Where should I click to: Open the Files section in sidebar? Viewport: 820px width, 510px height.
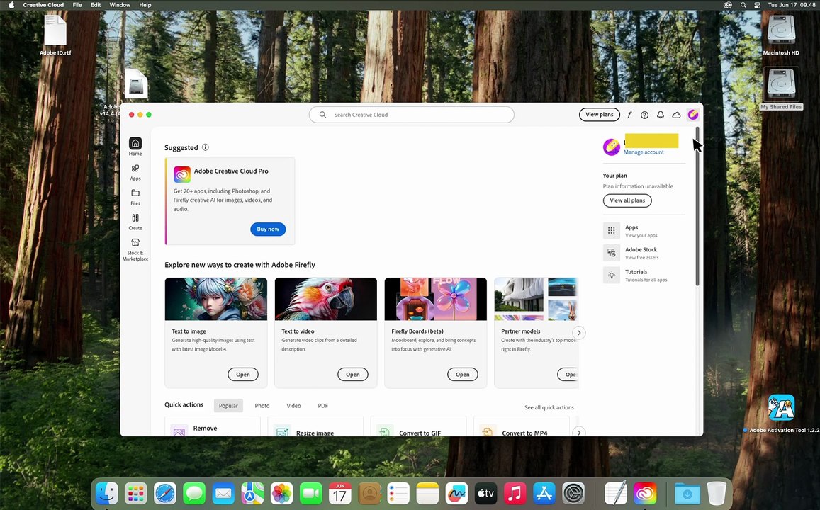pyautogui.click(x=135, y=197)
